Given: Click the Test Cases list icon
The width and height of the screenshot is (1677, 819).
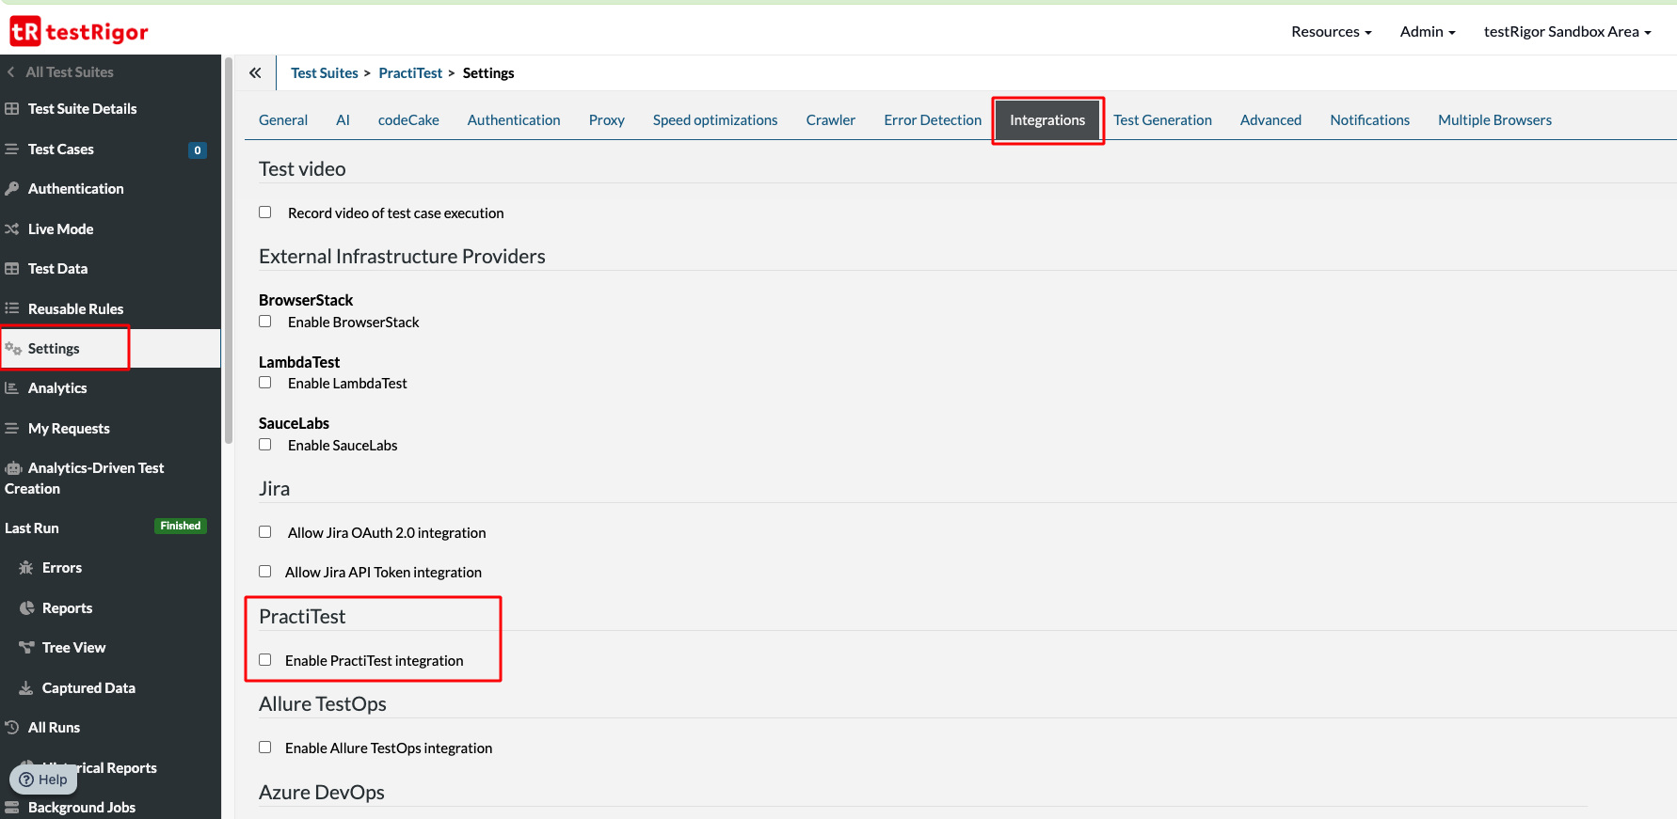Looking at the screenshot, I should [x=12, y=150].
